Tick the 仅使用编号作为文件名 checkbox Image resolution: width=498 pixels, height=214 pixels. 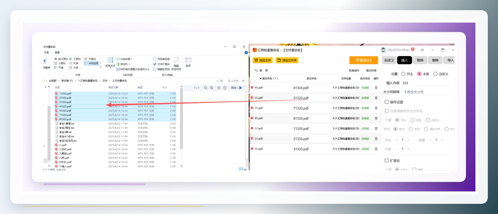coord(387,111)
